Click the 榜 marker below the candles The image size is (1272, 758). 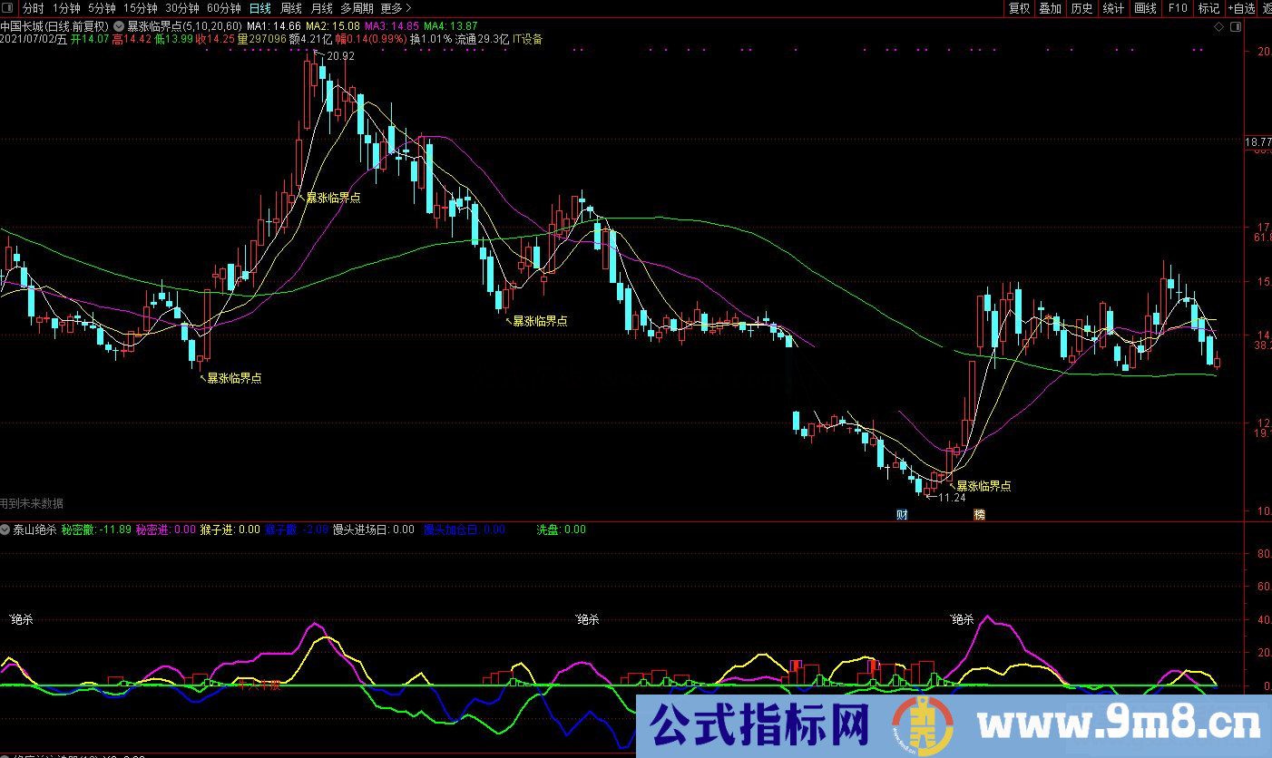[979, 514]
